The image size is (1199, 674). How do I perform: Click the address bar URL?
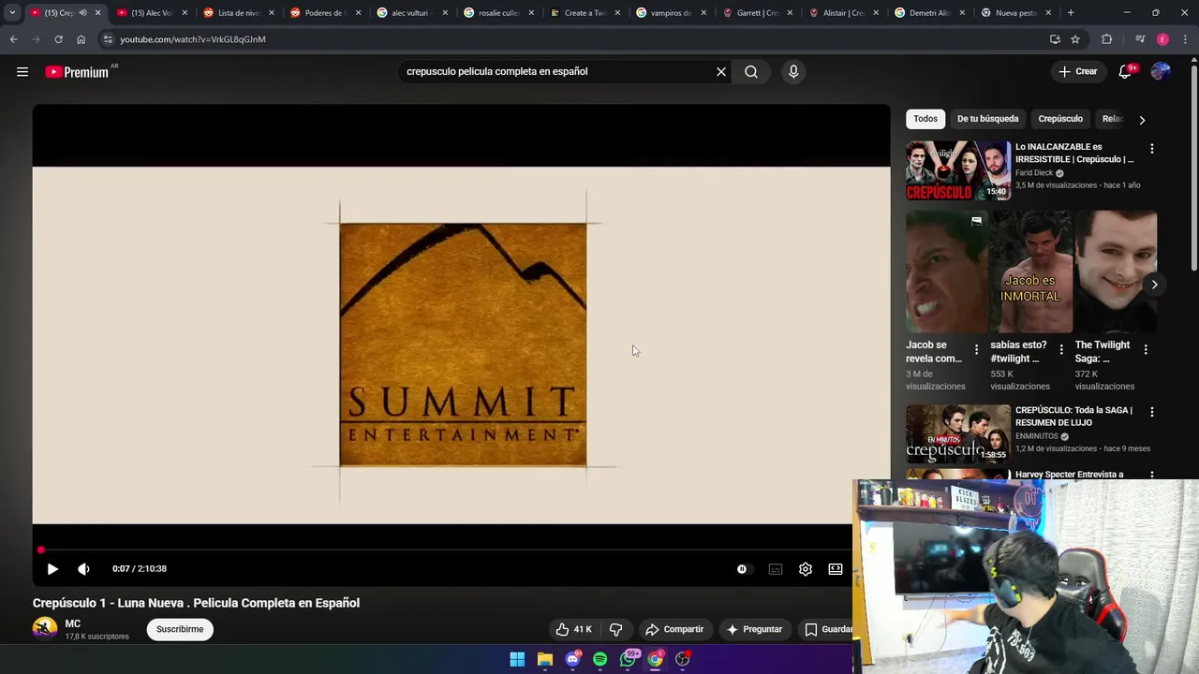pos(193,39)
